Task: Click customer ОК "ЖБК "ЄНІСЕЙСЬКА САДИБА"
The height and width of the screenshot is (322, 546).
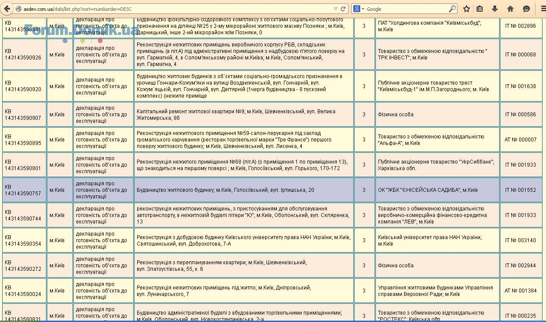Action: coord(437,190)
